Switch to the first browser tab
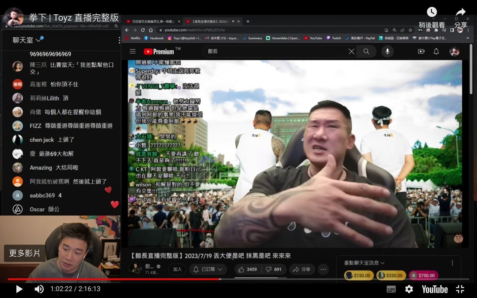 tap(153, 21)
